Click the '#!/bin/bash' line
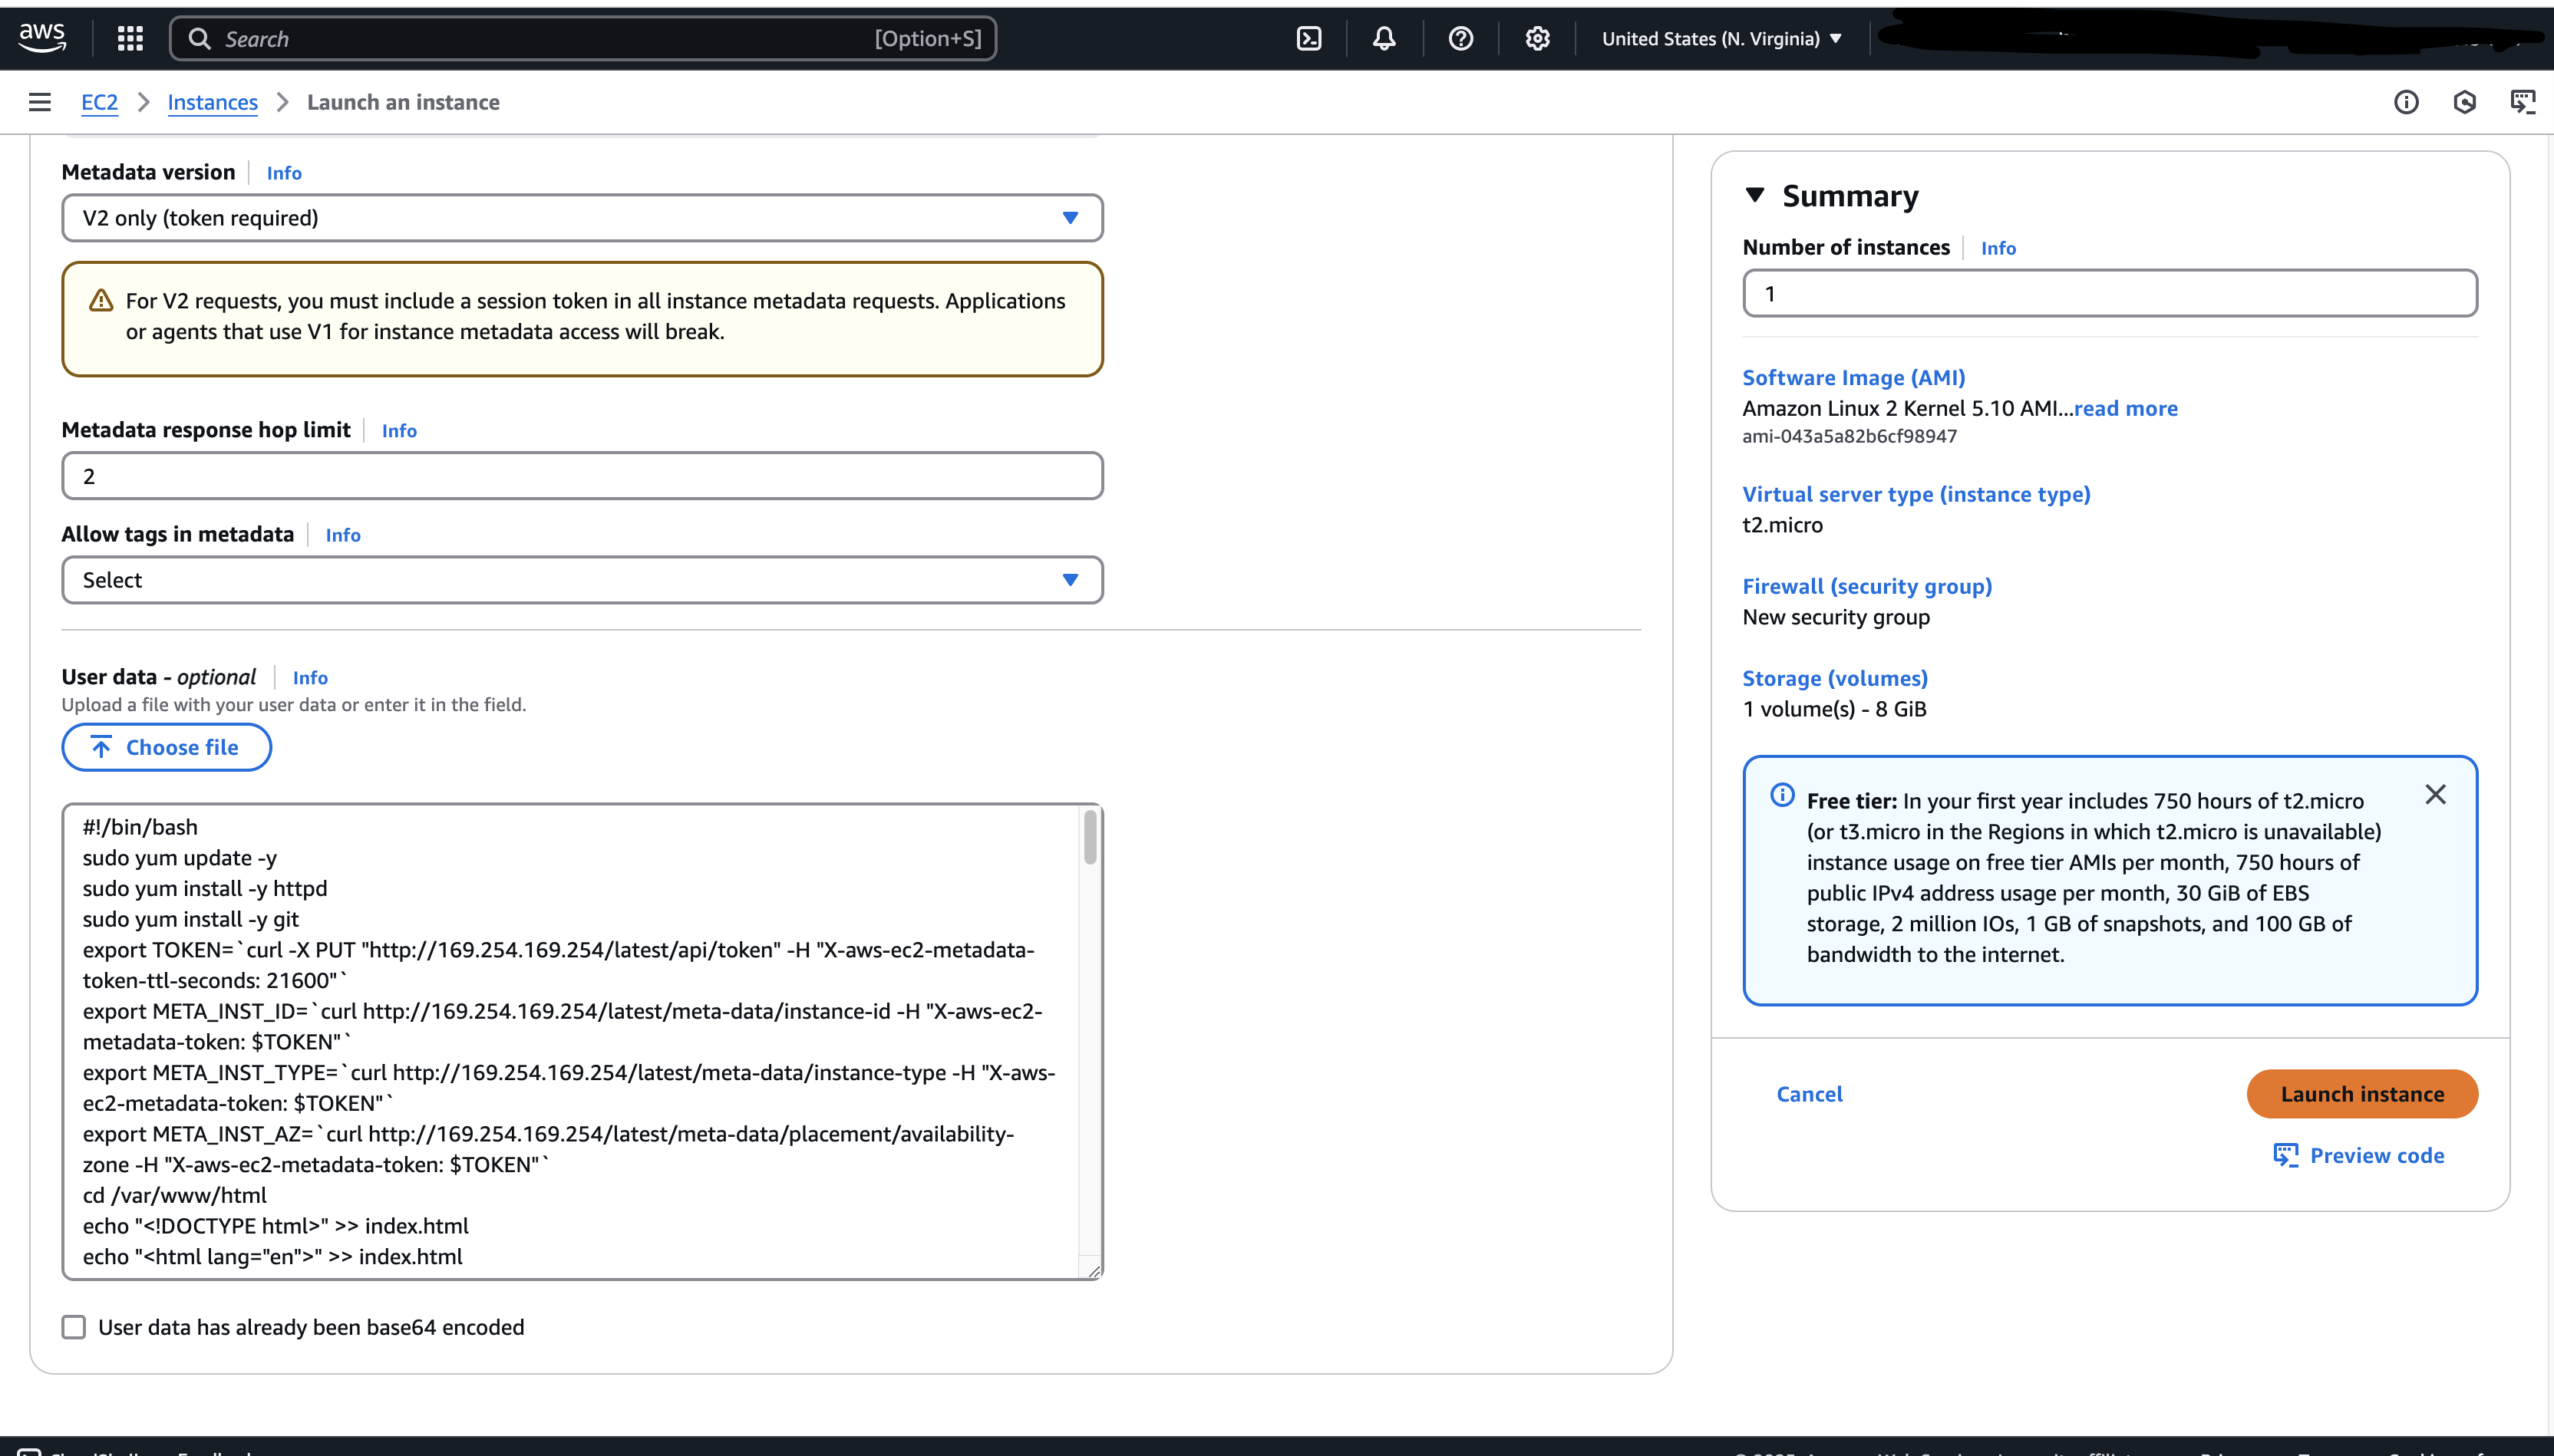The width and height of the screenshot is (2554, 1456). (x=140, y=827)
